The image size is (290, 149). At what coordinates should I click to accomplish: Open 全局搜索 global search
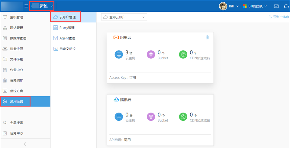point(25,123)
